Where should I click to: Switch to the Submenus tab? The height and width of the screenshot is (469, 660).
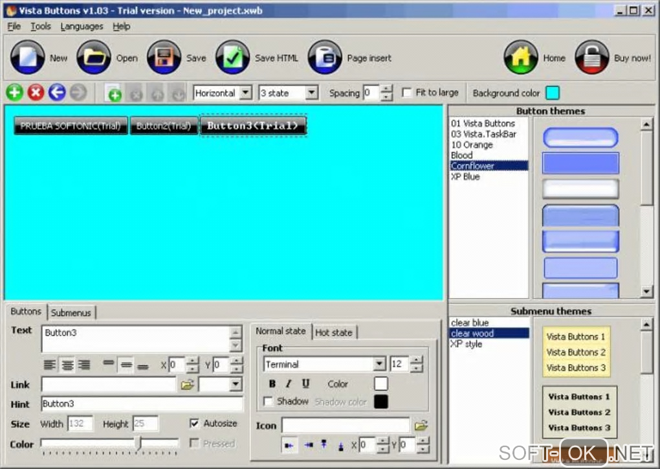pyautogui.click(x=71, y=313)
